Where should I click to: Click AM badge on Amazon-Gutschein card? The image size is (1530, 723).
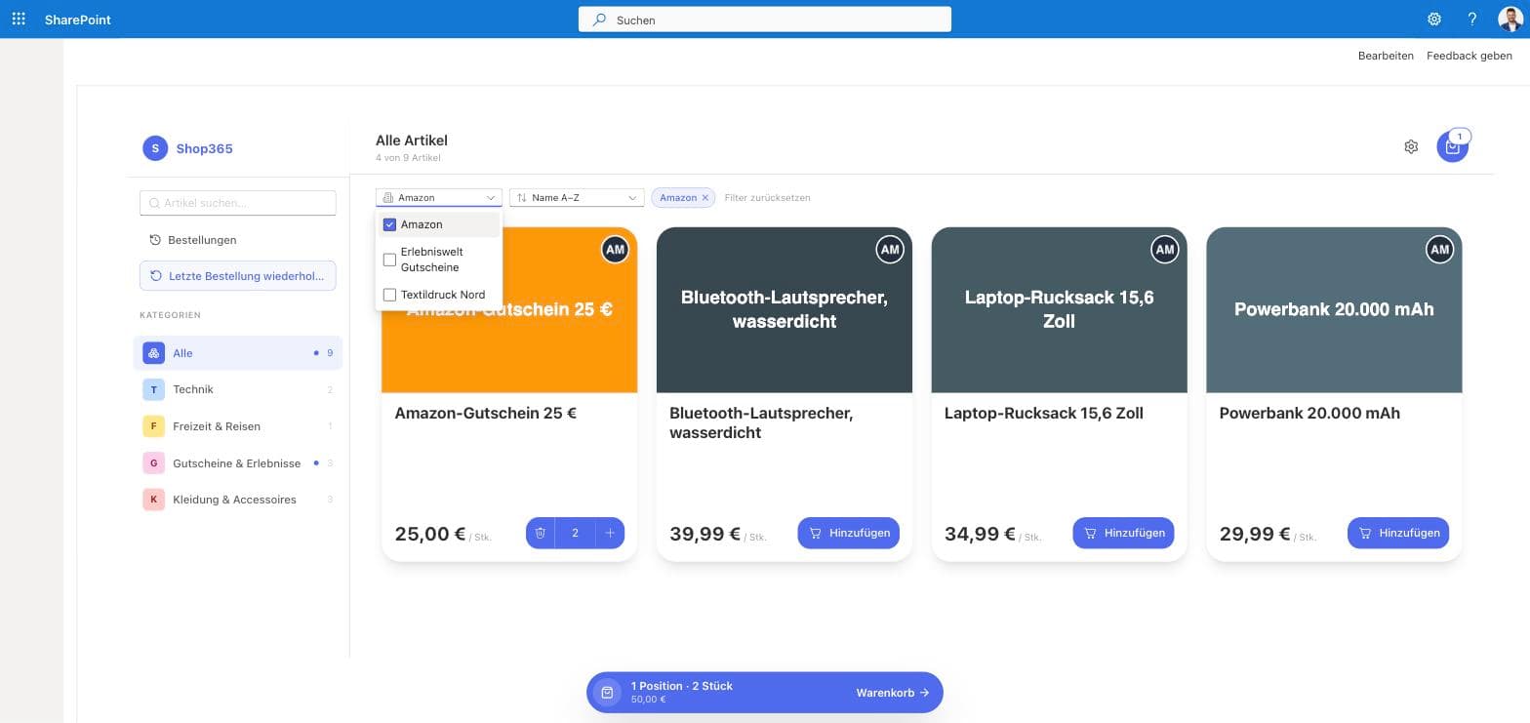tap(615, 250)
